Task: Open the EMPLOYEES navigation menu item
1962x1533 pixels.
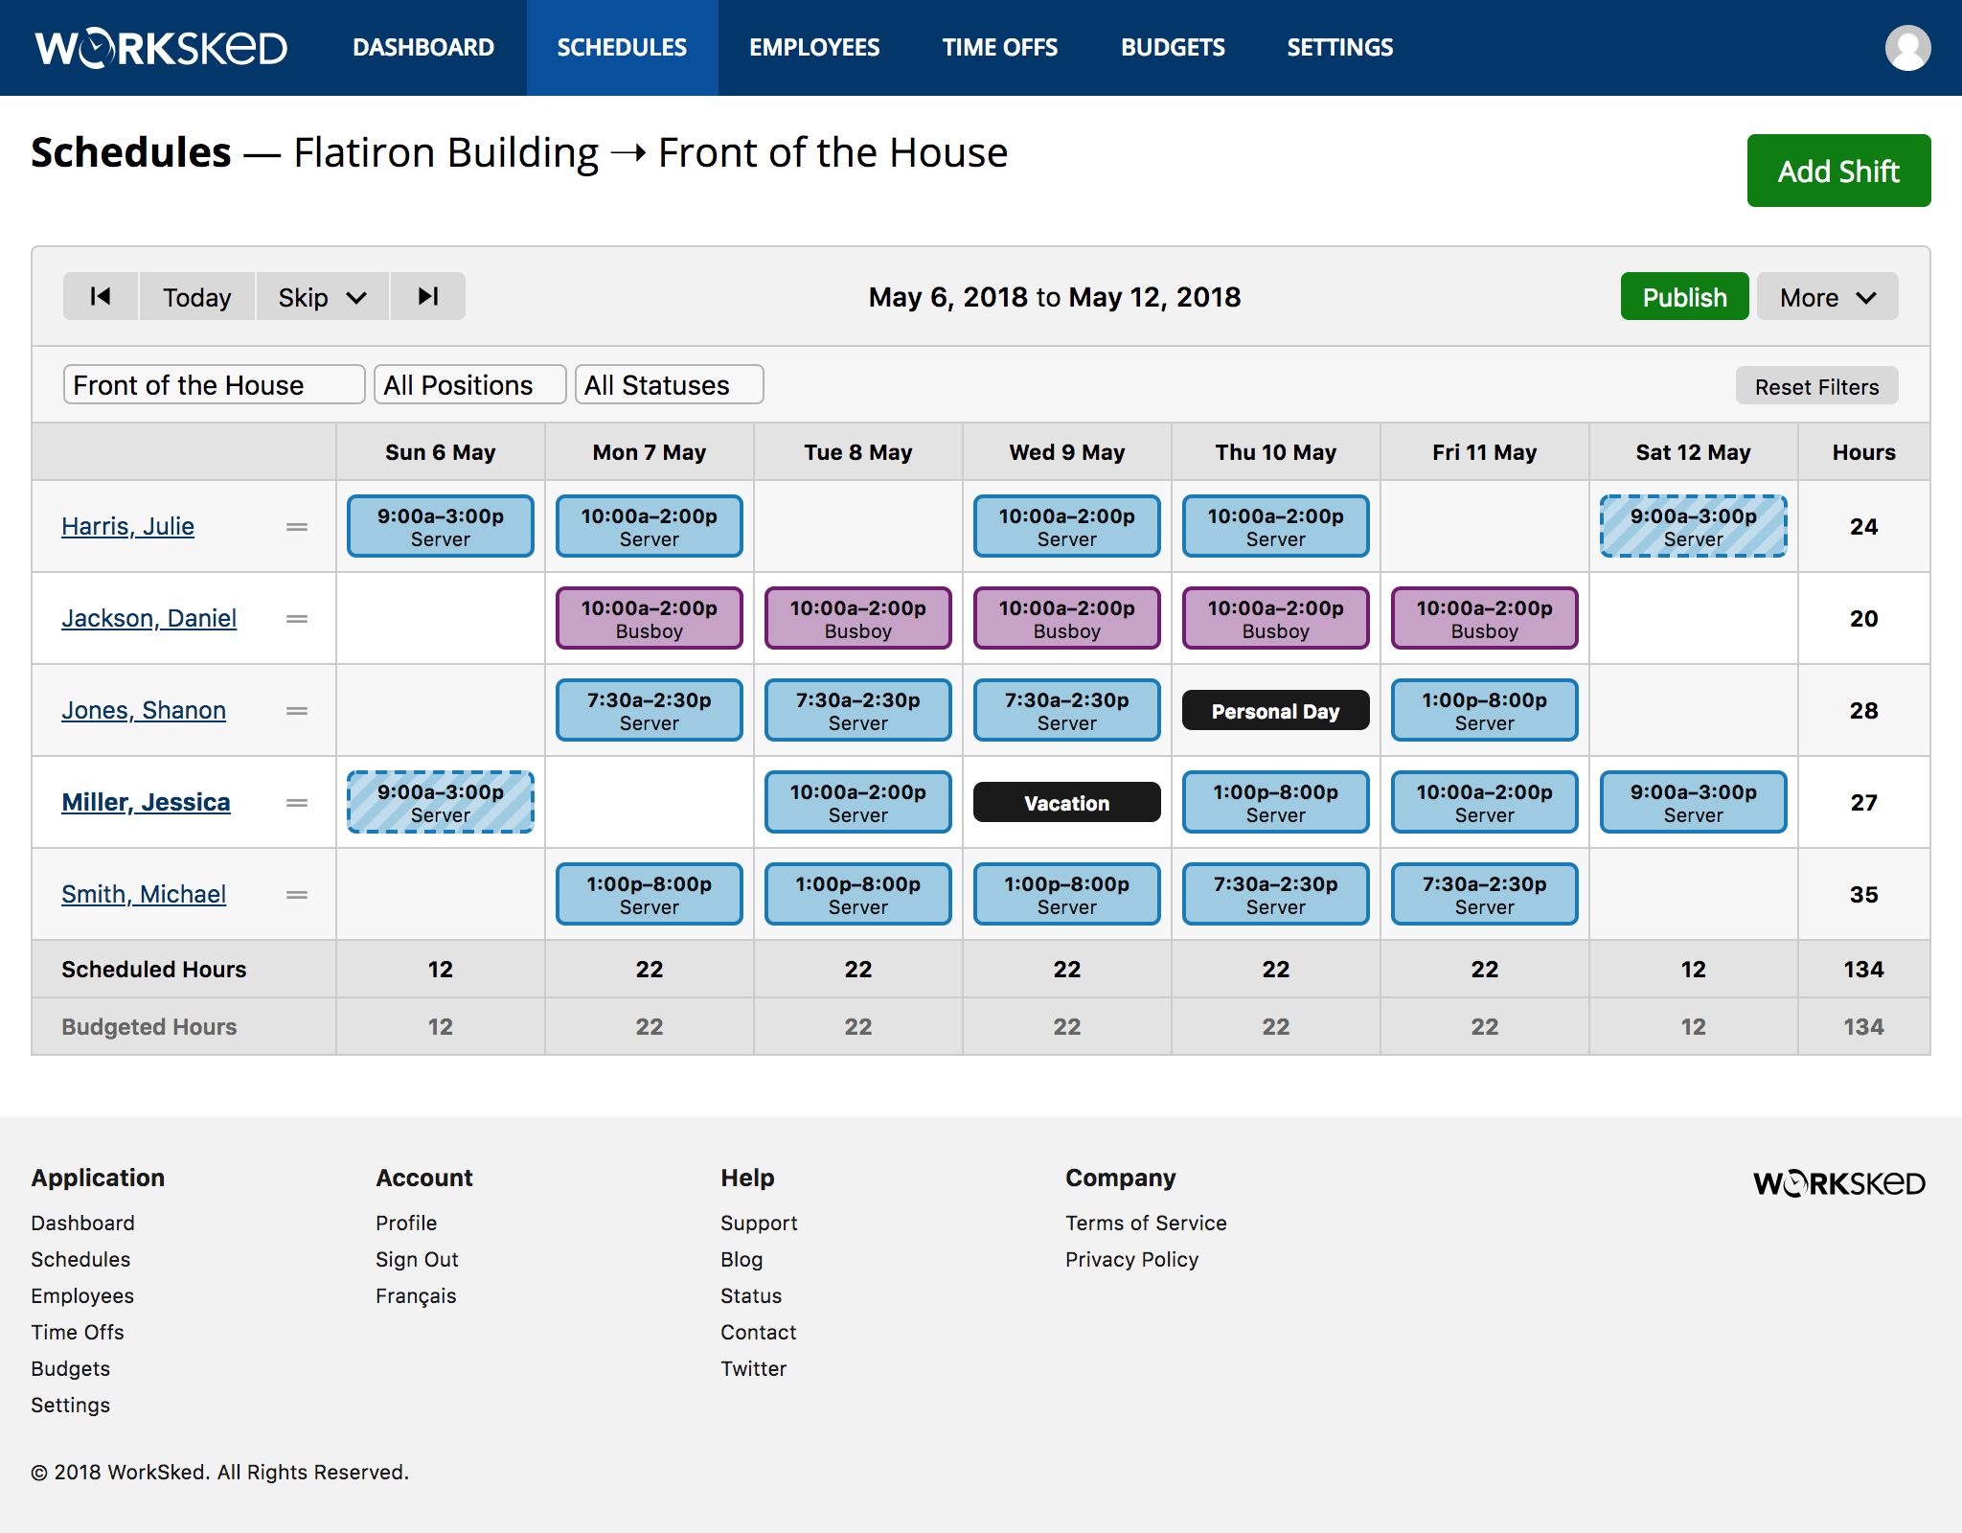Action: pyautogui.click(x=815, y=46)
